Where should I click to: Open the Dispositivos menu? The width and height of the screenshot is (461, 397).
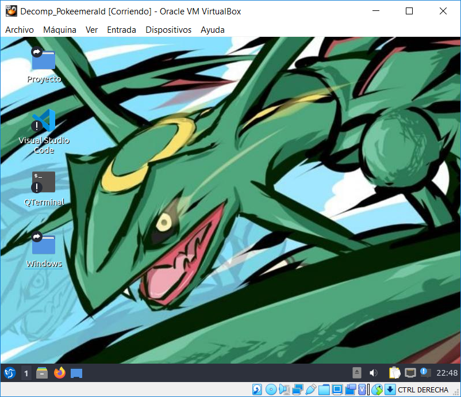pos(168,30)
